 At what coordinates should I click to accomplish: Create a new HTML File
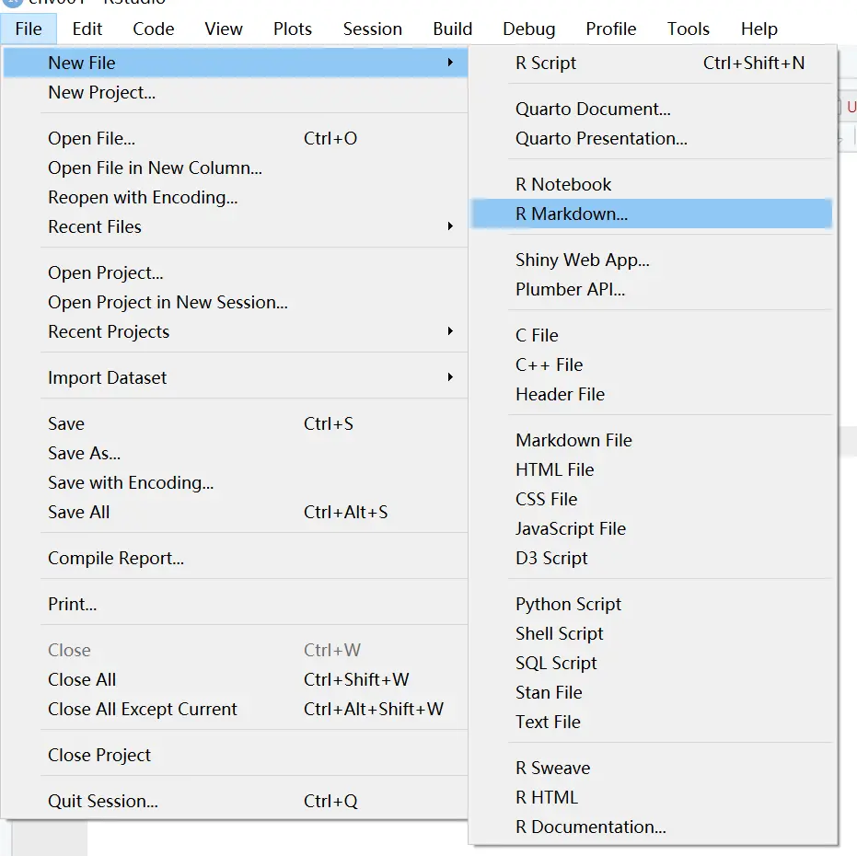(652, 469)
